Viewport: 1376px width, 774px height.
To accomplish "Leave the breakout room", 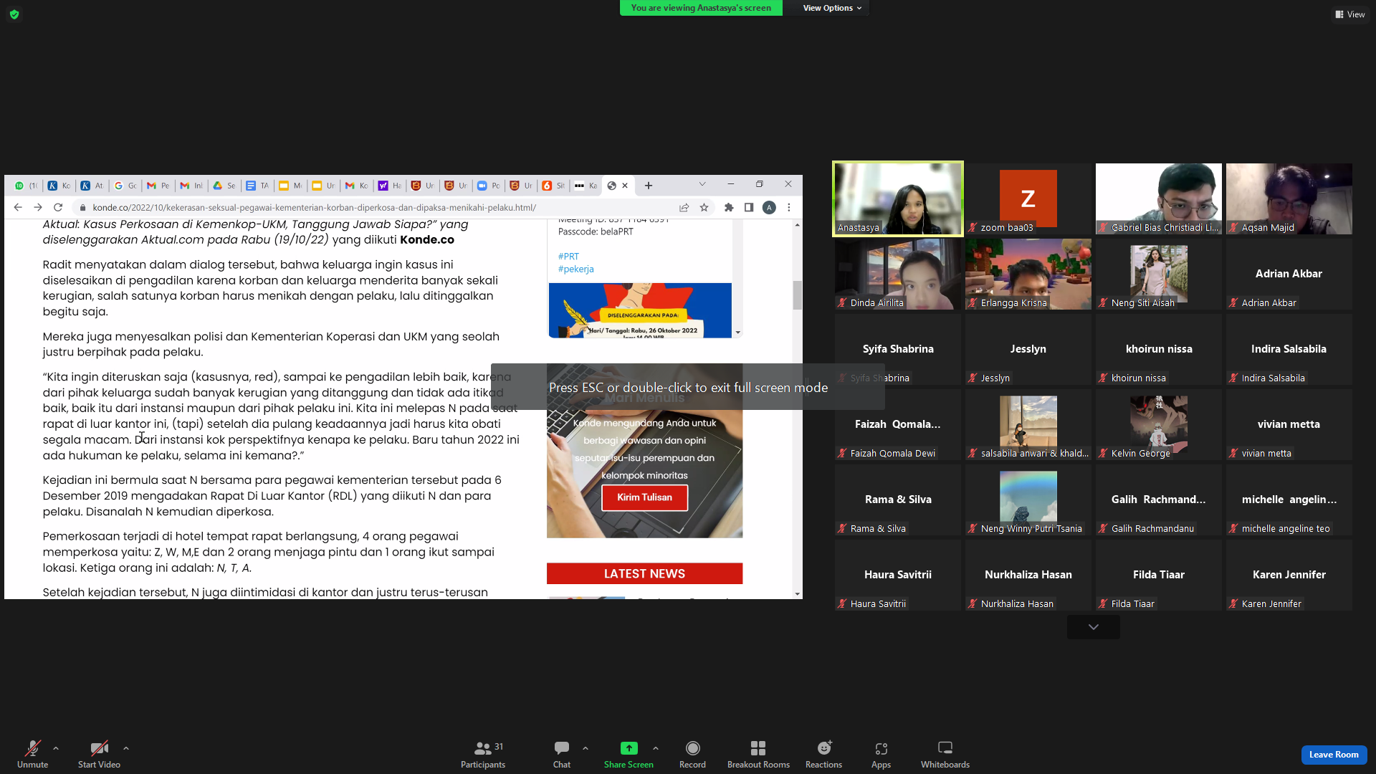I will pyautogui.click(x=1334, y=755).
